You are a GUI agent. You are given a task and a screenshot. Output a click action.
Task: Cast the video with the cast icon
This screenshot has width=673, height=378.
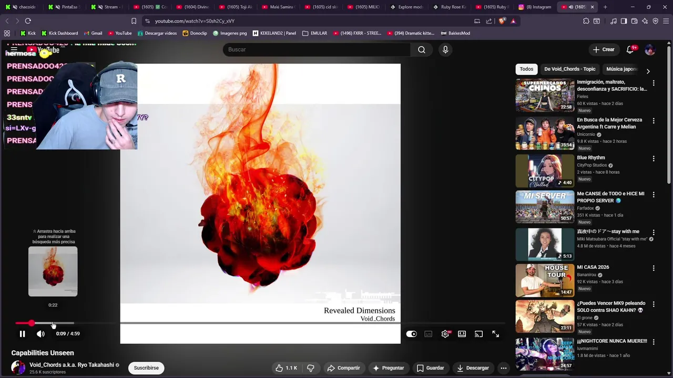click(x=478, y=334)
